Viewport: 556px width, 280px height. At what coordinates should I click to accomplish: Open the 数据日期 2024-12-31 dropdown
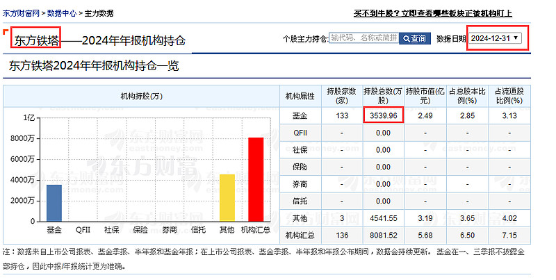coord(495,38)
